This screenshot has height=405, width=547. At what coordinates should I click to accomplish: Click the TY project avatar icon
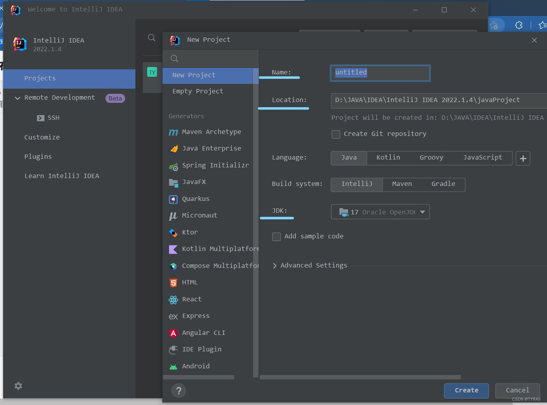pos(152,72)
